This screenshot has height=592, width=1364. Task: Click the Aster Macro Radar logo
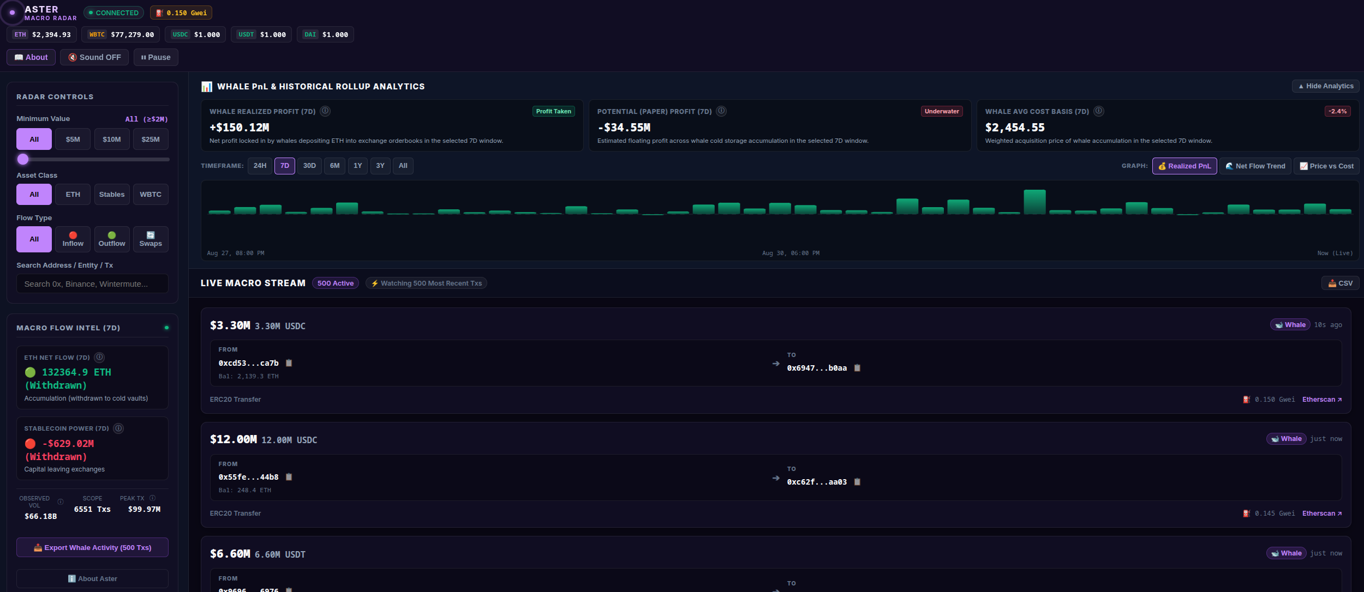(x=12, y=13)
